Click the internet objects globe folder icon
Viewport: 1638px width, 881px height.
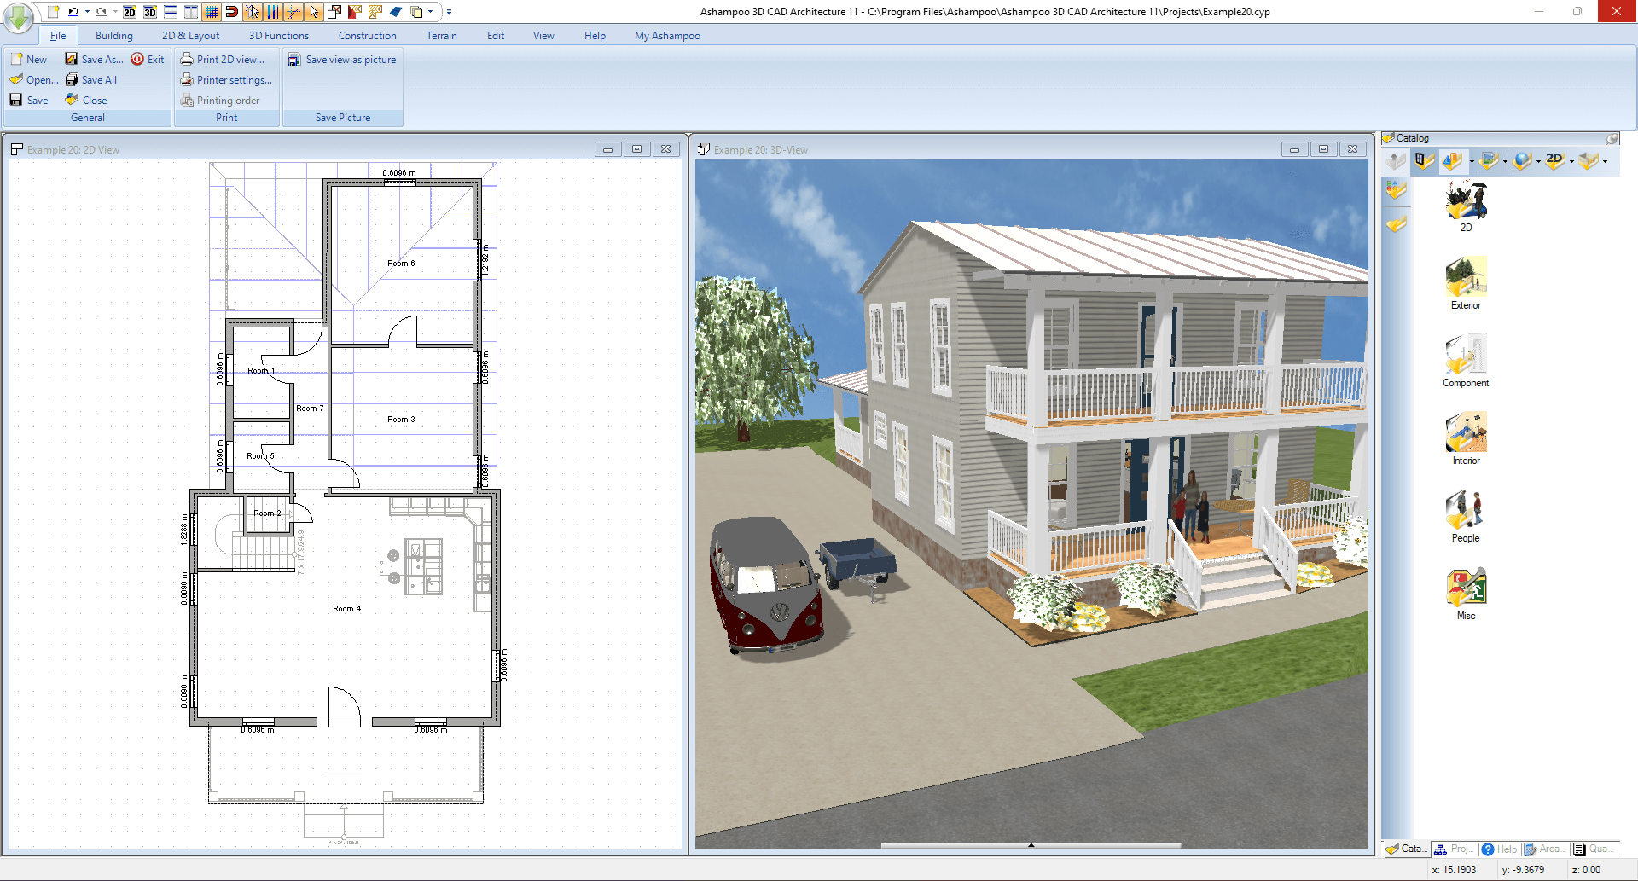click(1520, 161)
